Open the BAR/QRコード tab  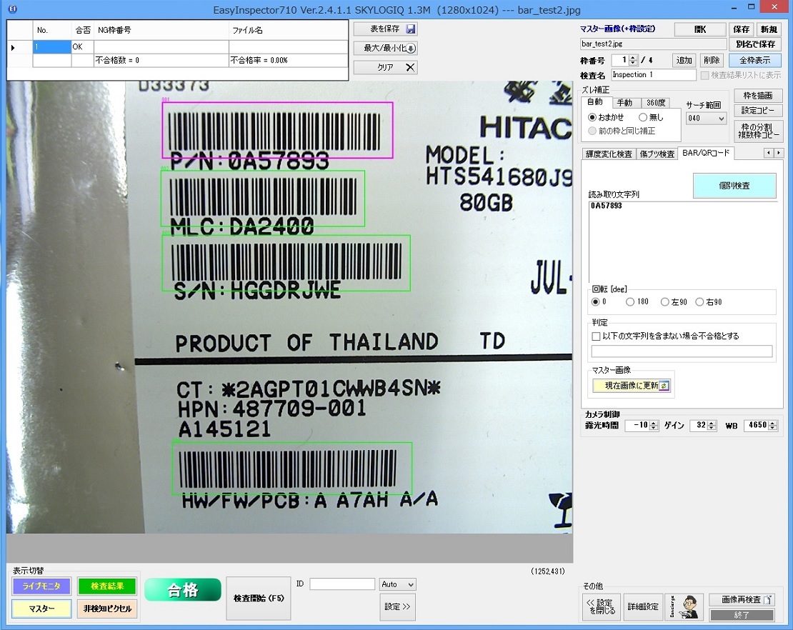[706, 153]
